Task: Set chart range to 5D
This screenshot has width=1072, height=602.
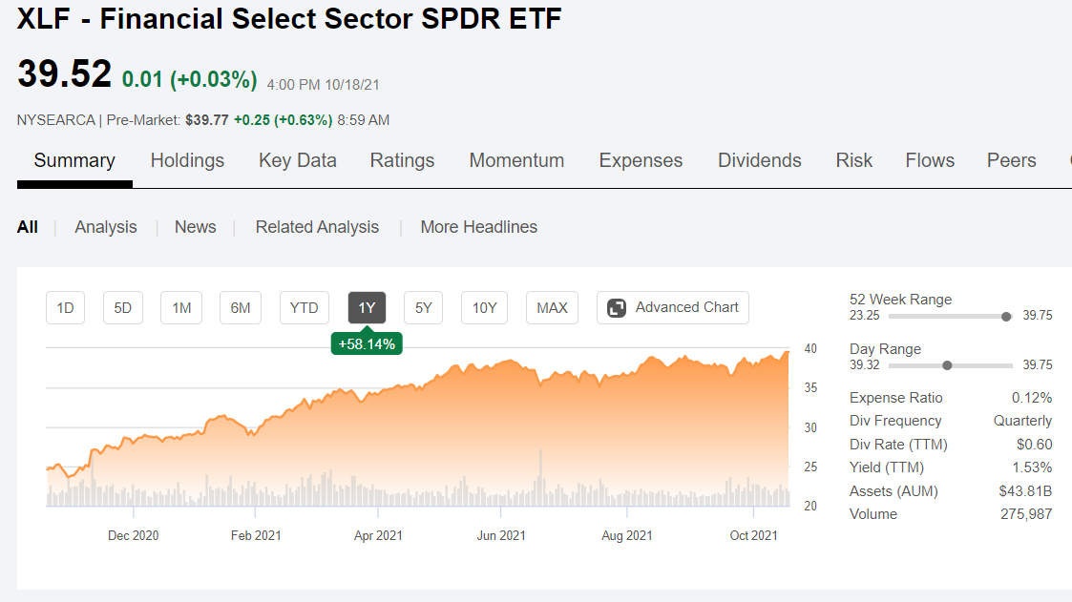Action: (x=123, y=307)
